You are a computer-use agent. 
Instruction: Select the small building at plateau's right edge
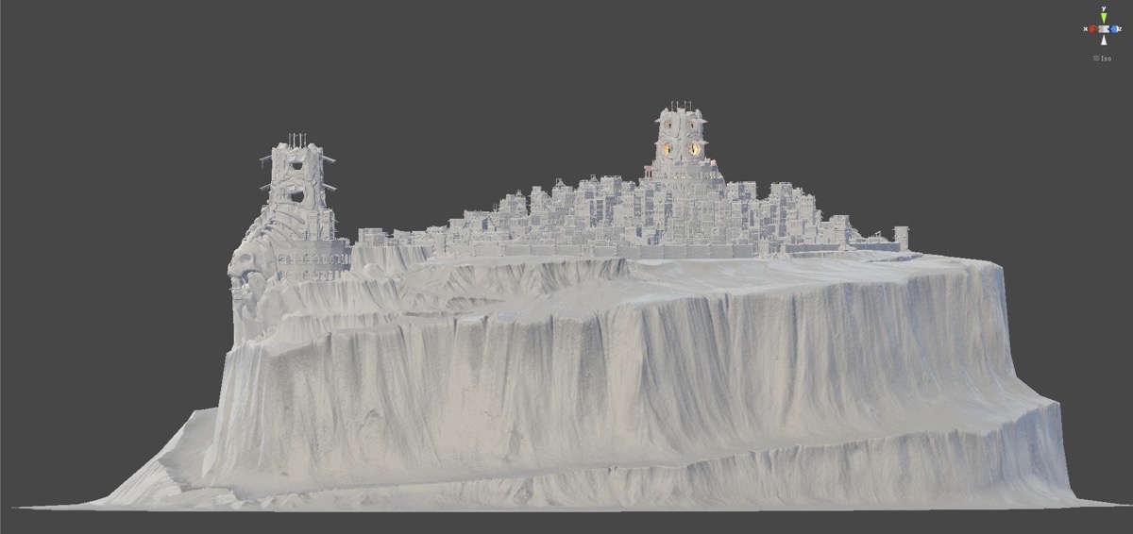902,236
